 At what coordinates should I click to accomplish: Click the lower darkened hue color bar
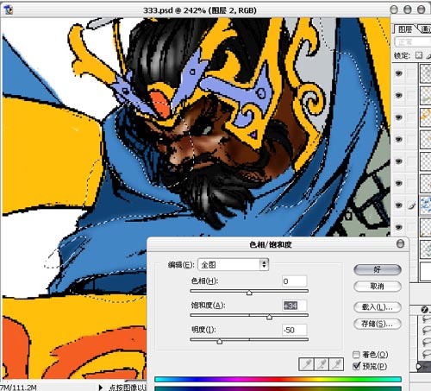(278, 388)
